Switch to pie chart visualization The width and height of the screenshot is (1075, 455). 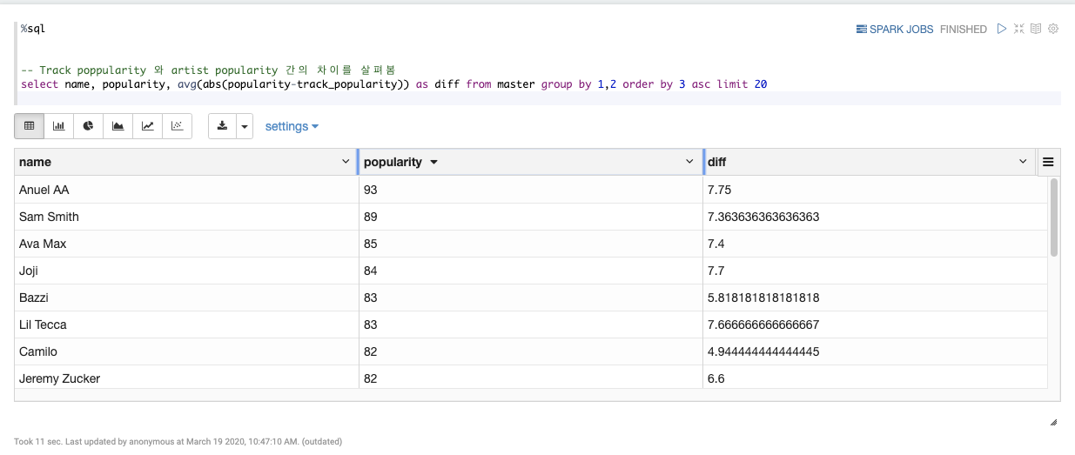(89, 126)
